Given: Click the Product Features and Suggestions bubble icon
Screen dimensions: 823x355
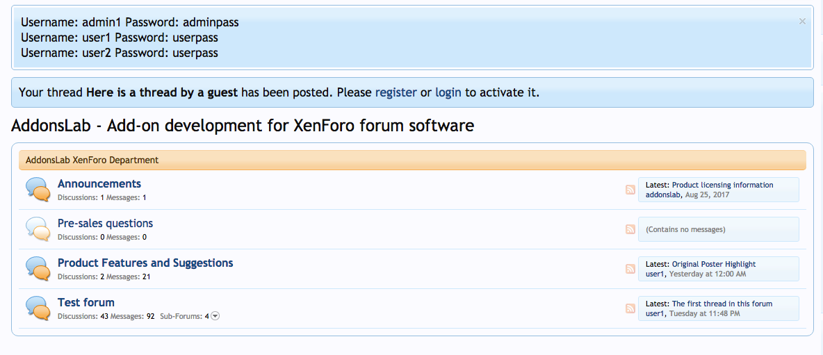Looking at the screenshot, I should click(38, 268).
